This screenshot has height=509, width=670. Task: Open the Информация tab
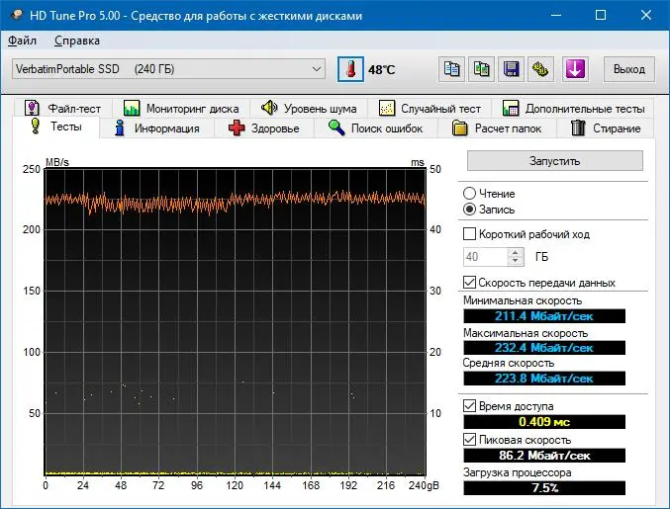click(156, 128)
